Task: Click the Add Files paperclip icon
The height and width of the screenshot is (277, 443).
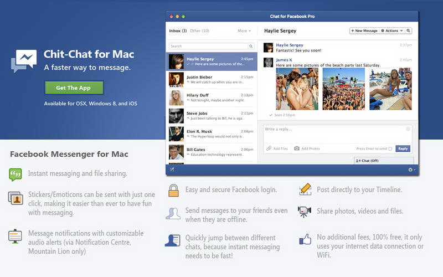Action: coord(269,148)
